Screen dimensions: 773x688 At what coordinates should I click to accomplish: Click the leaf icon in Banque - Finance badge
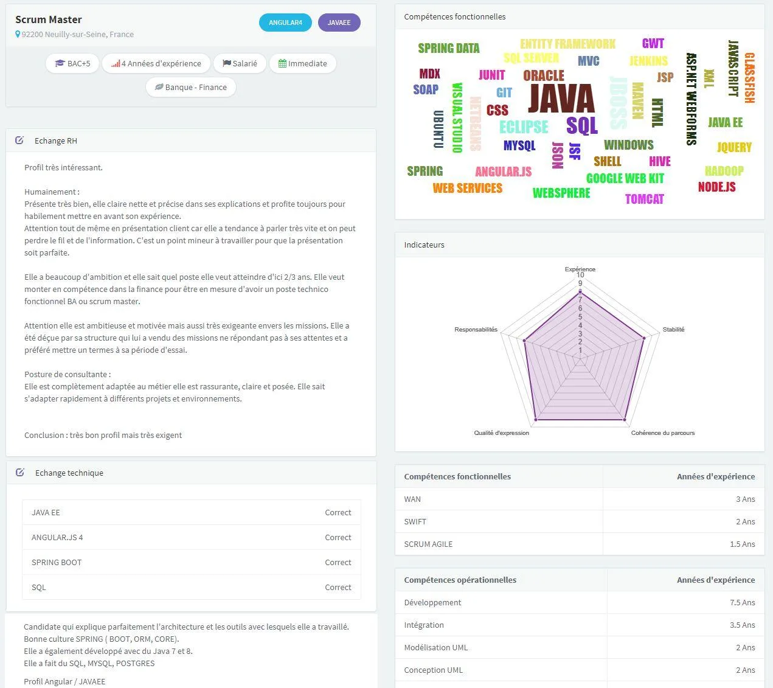click(x=159, y=87)
